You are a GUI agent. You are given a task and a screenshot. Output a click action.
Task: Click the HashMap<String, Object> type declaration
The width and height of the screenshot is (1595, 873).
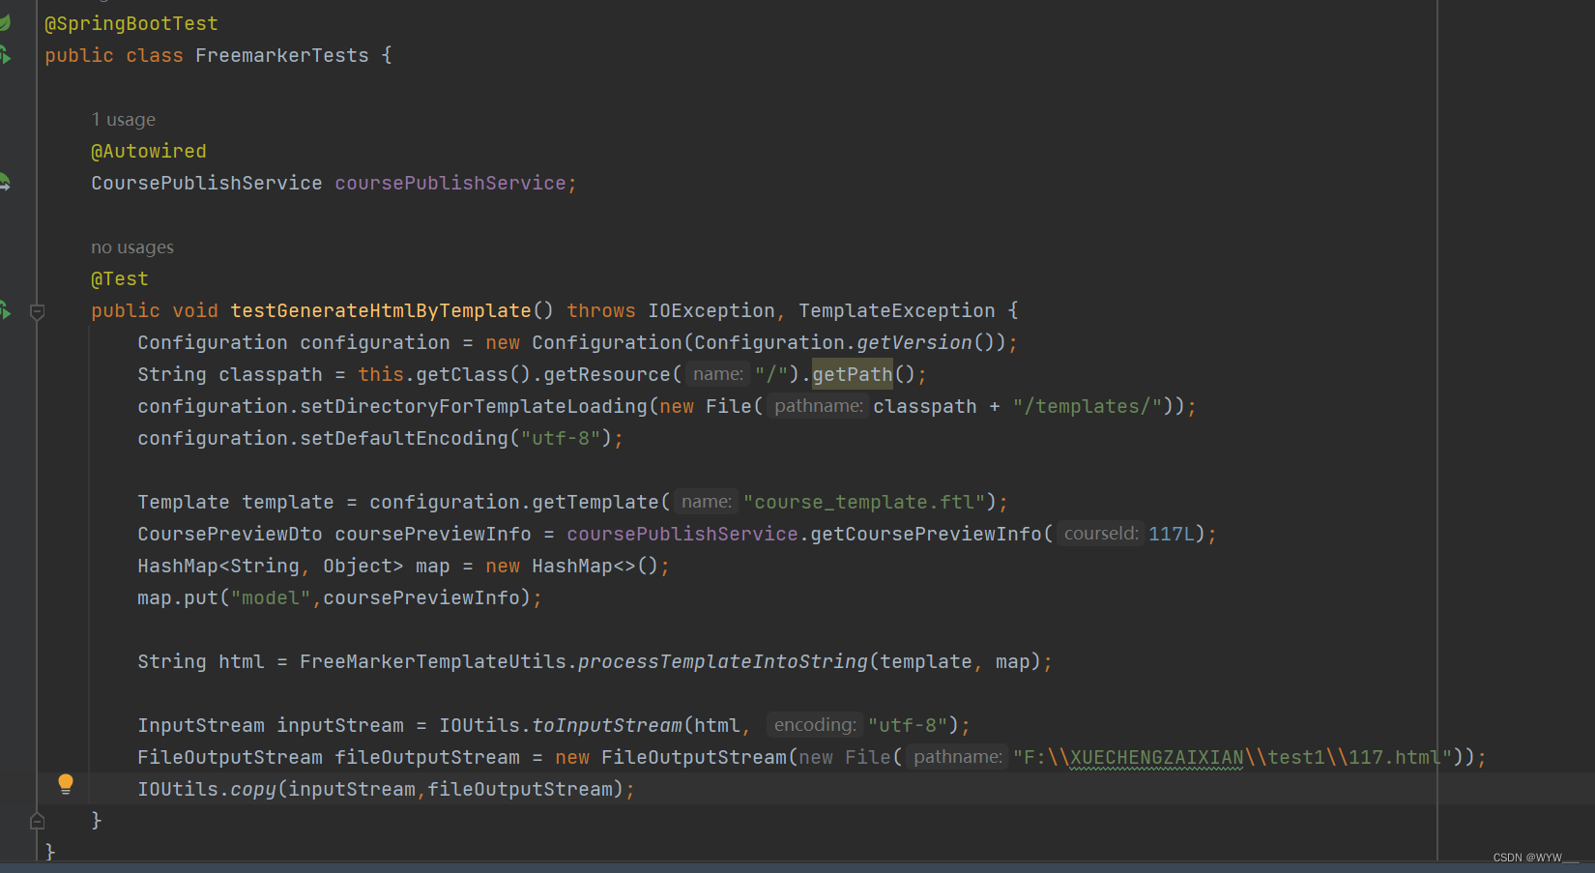271,566
